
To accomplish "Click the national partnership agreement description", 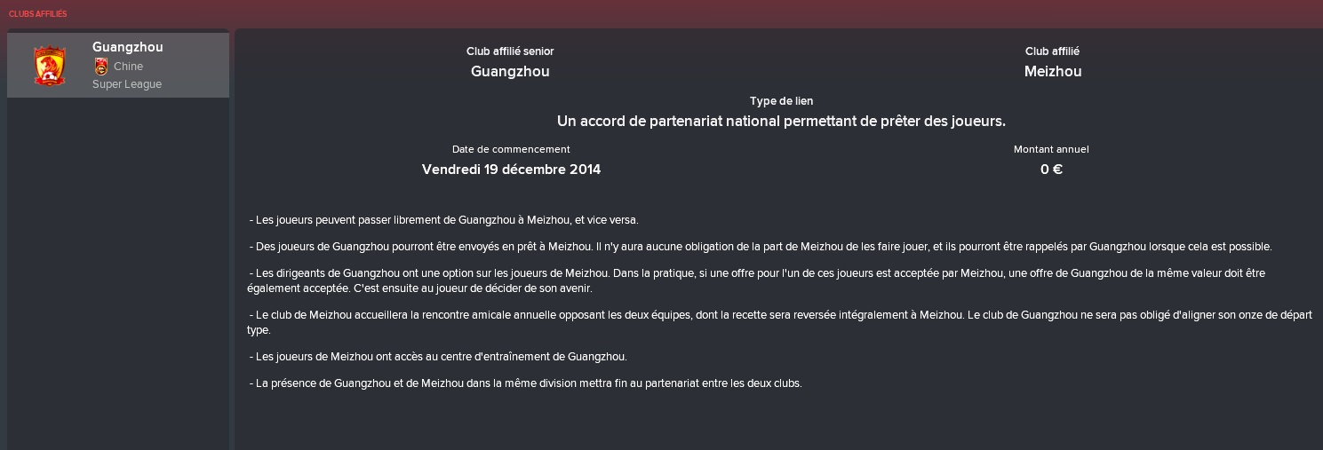I will (781, 121).
